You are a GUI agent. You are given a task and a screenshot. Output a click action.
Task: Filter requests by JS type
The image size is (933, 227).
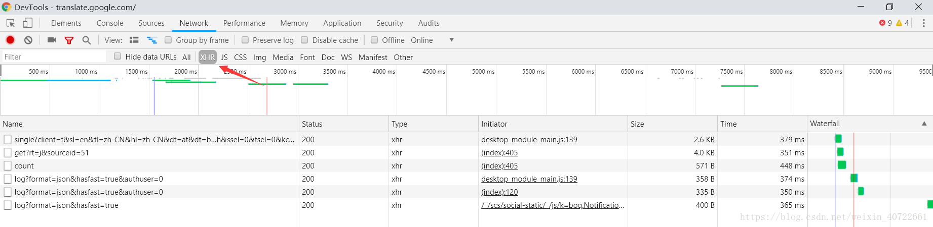224,58
